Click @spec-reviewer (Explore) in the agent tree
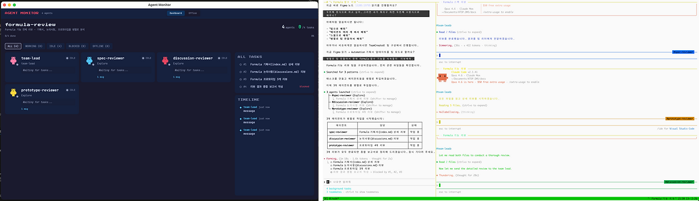Image resolution: width=699 pixels, height=201 pixels. [348, 95]
